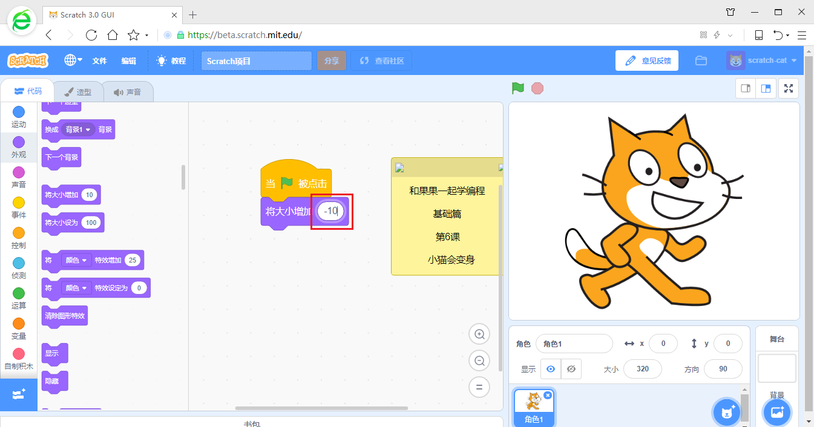Open the language globe menu

click(73, 60)
